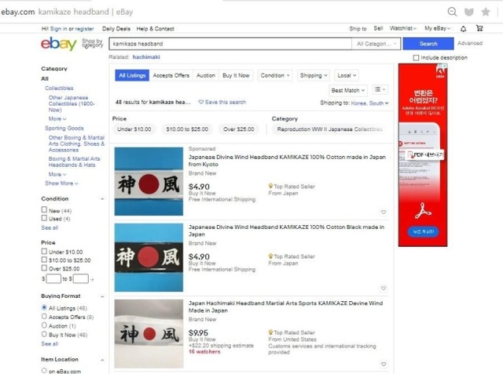503x374 pixels.
Task: Click the browser zoom magnifier icon
Action: coord(452,12)
